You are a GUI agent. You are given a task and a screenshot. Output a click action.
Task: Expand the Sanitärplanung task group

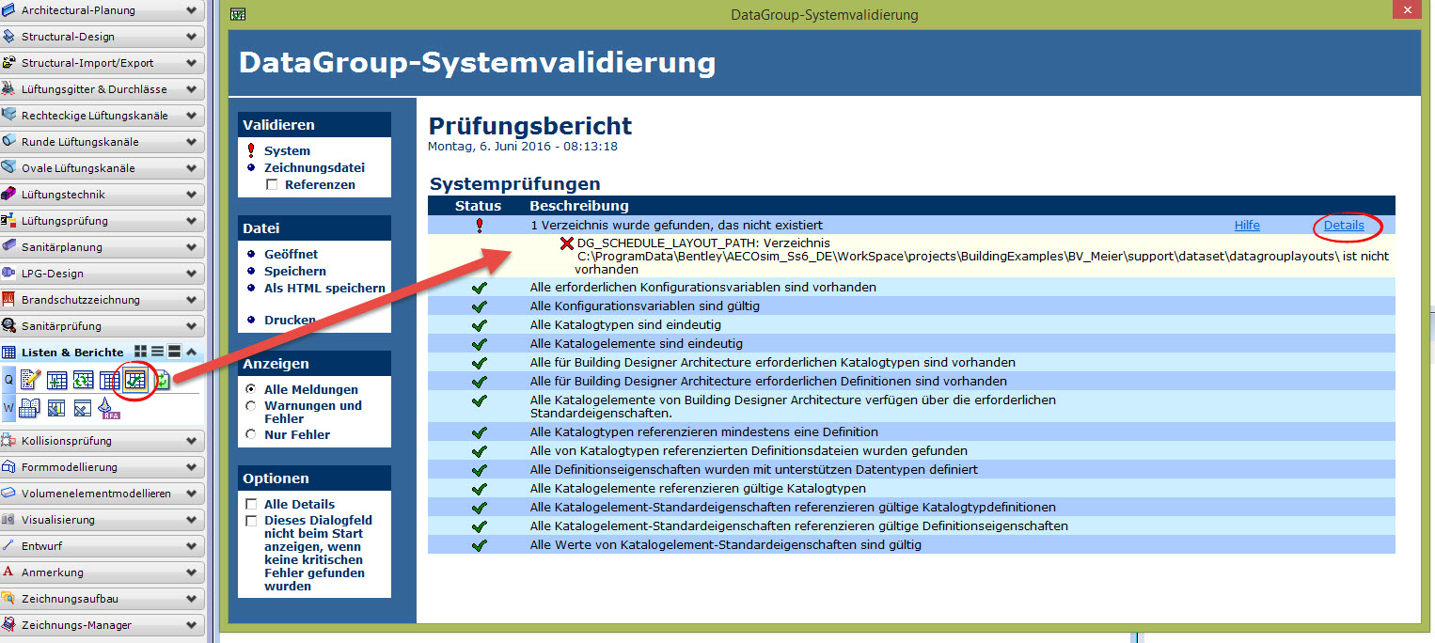pos(192,247)
